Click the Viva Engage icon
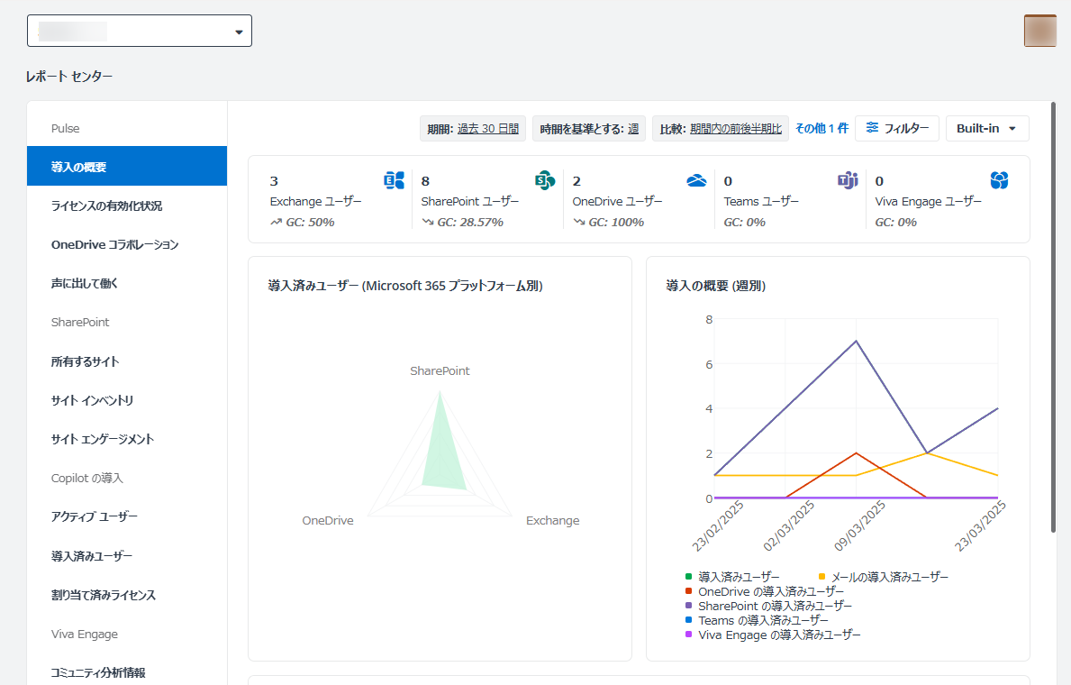 (999, 180)
